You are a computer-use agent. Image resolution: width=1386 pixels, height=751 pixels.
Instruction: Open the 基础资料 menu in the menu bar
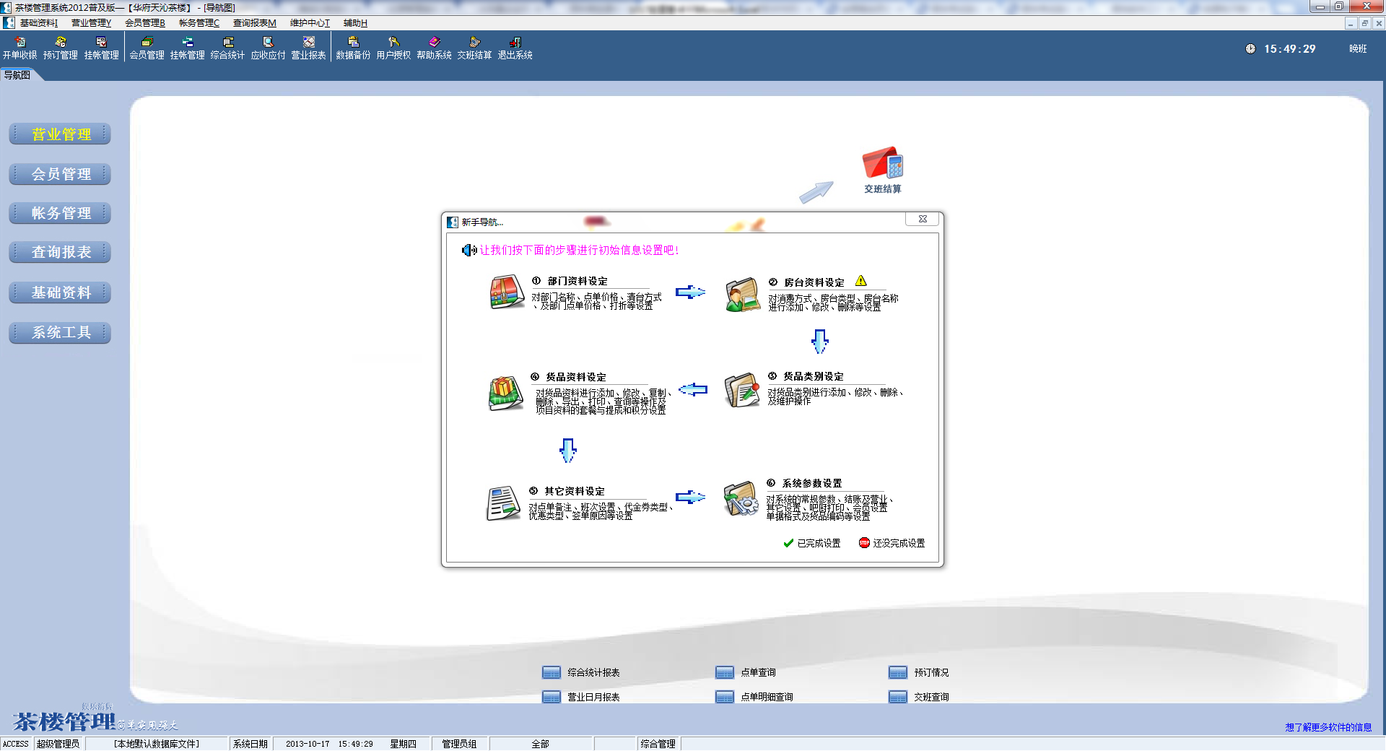coord(38,23)
